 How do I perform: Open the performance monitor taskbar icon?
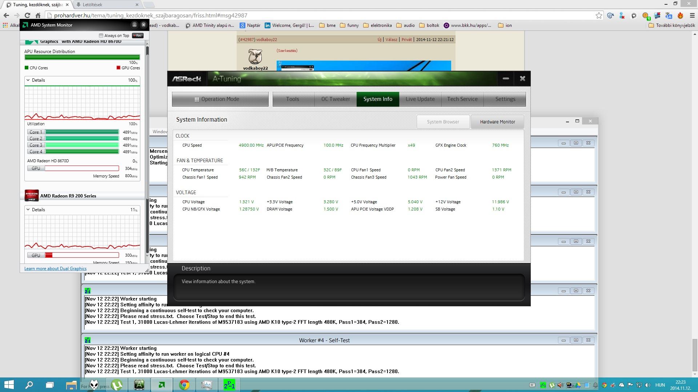[x=206, y=385]
